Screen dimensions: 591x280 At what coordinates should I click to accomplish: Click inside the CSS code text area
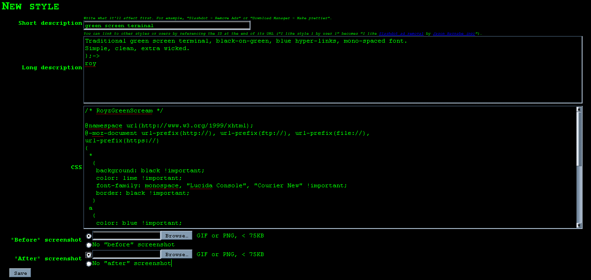pos(330,167)
